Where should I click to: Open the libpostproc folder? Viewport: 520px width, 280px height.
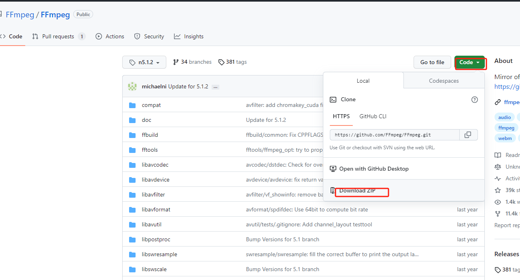click(x=156, y=239)
